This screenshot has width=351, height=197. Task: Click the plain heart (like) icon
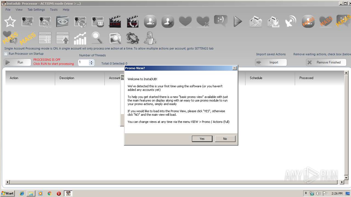[185, 21]
